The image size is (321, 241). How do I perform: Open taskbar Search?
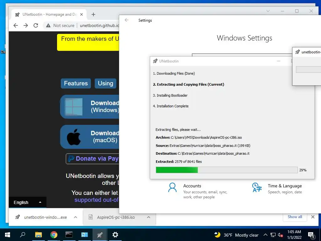(23, 235)
